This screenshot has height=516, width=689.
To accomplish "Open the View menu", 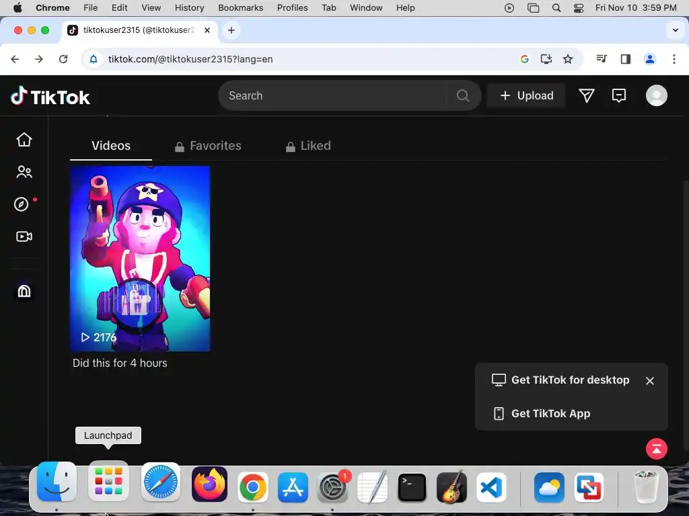I will 151,7.
